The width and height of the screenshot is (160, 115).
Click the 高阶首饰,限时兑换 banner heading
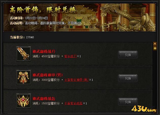click(x=43, y=10)
